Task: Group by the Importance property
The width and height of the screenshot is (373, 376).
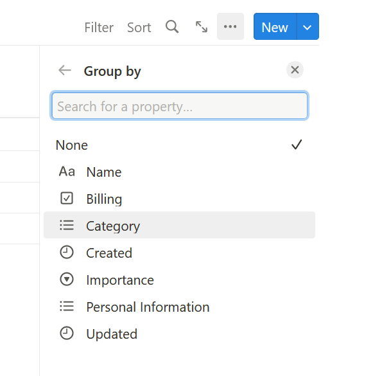Action: click(179, 280)
